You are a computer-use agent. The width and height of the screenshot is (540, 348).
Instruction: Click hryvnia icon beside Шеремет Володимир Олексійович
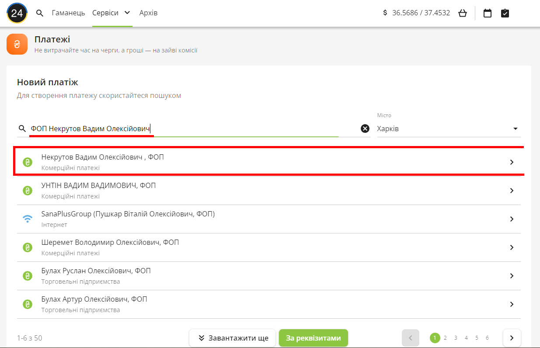pos(28,247)
